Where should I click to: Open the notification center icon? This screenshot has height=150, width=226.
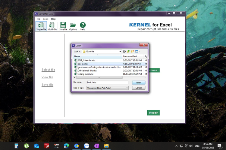pos(219,146)
